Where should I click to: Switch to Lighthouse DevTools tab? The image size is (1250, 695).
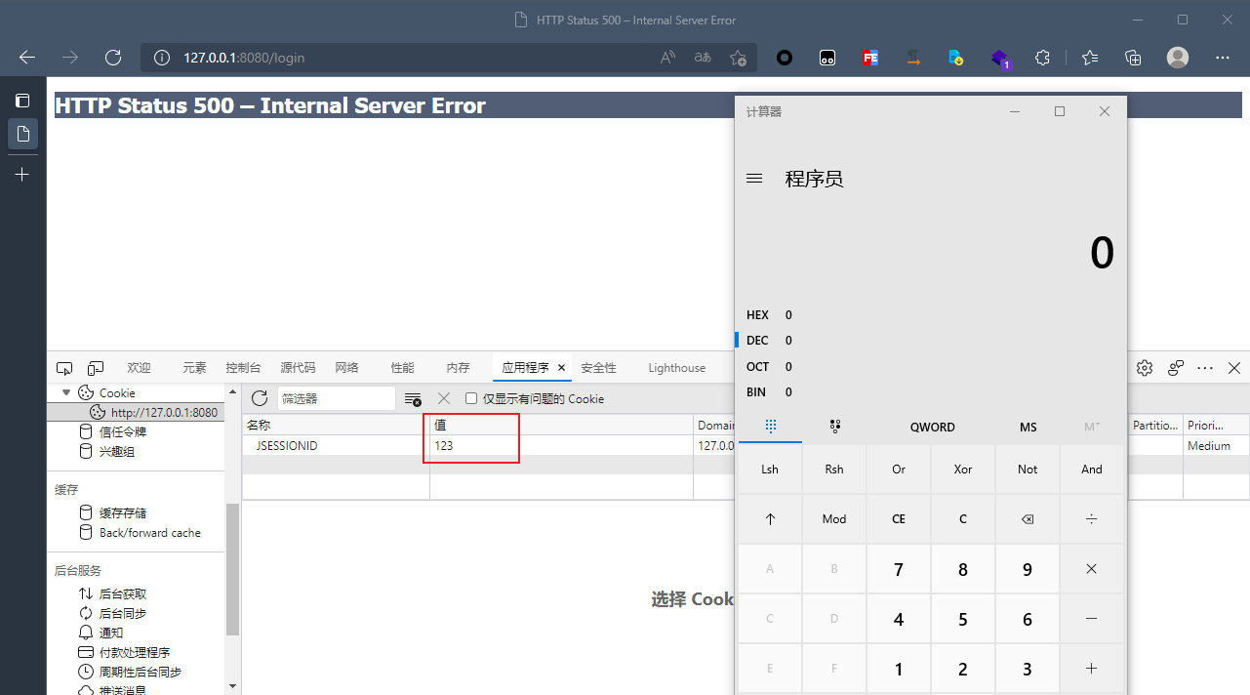677,368
